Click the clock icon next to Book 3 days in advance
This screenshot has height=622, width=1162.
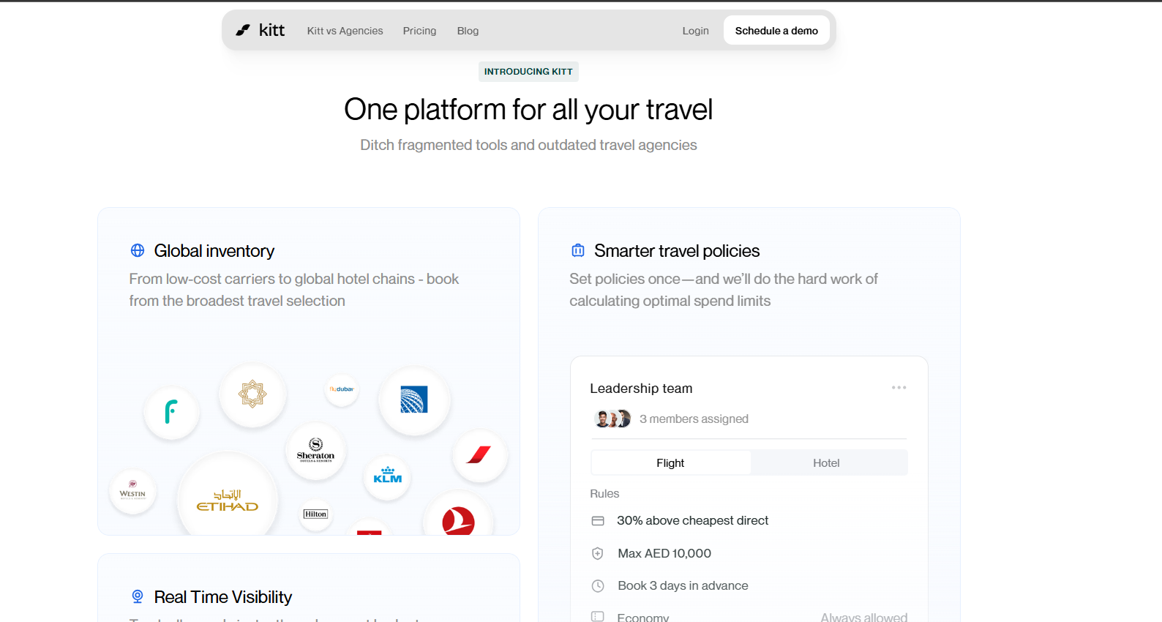coord(598,585)
